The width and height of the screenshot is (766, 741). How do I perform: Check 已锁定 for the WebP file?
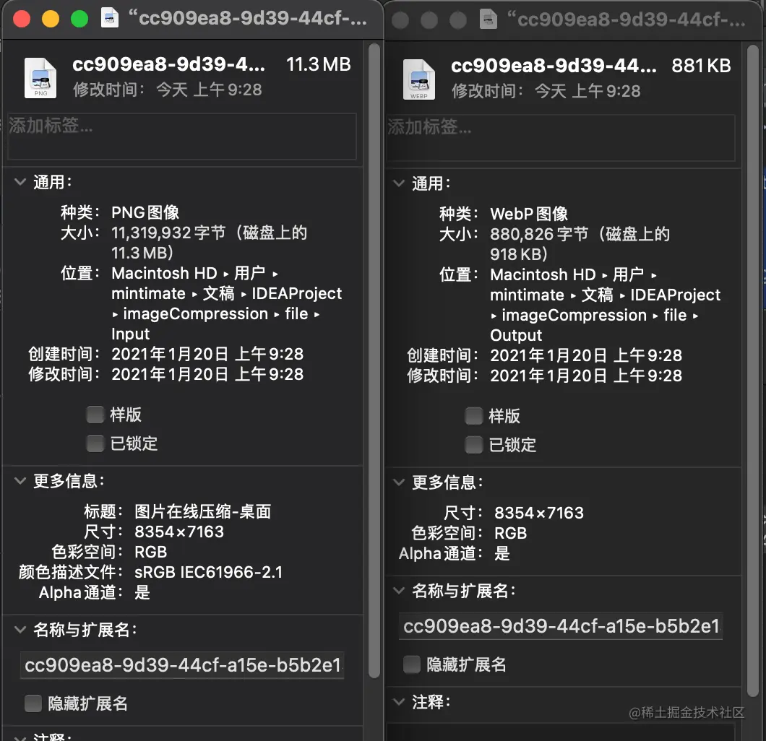click(474, 445)
